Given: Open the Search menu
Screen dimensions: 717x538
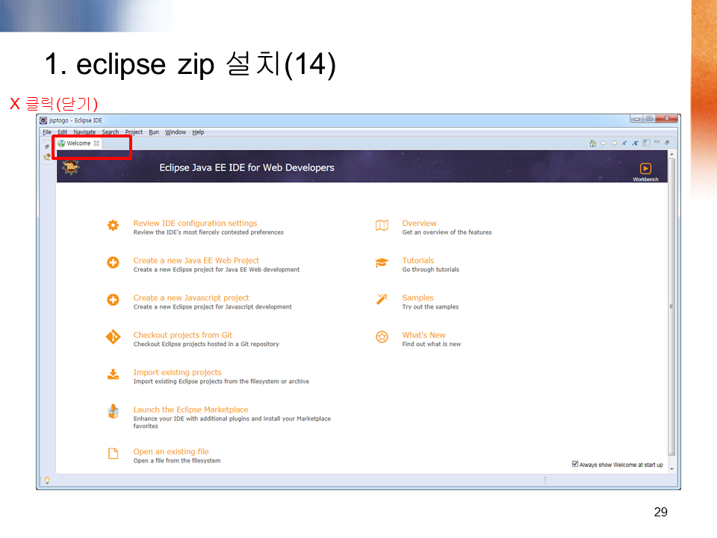Looking at the screenshot, I should [111, 132].
